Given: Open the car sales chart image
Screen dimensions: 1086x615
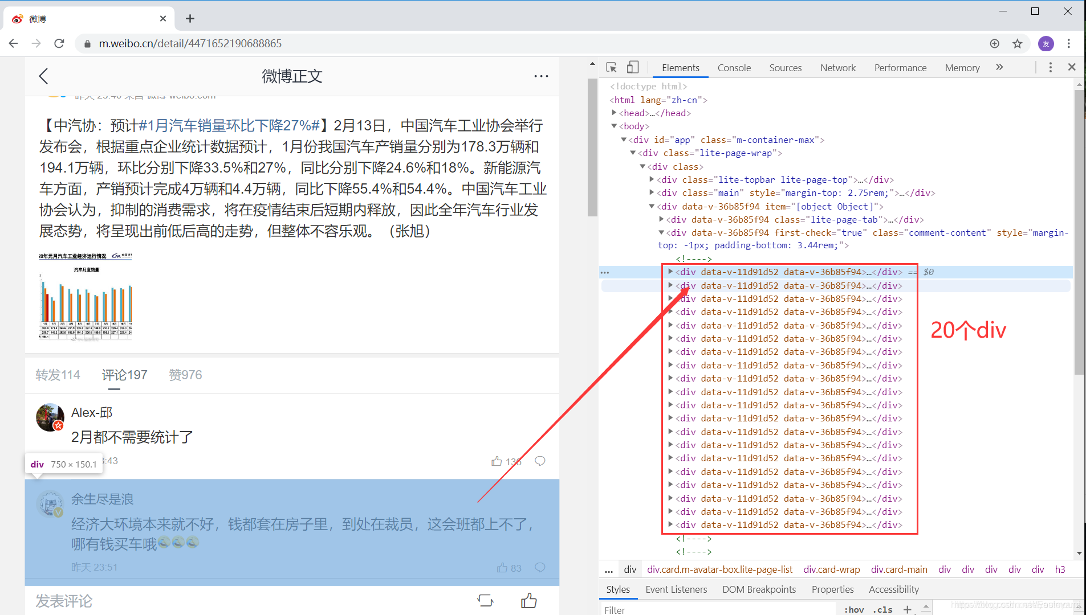Looking at the screenshot, I should [86, 297].
